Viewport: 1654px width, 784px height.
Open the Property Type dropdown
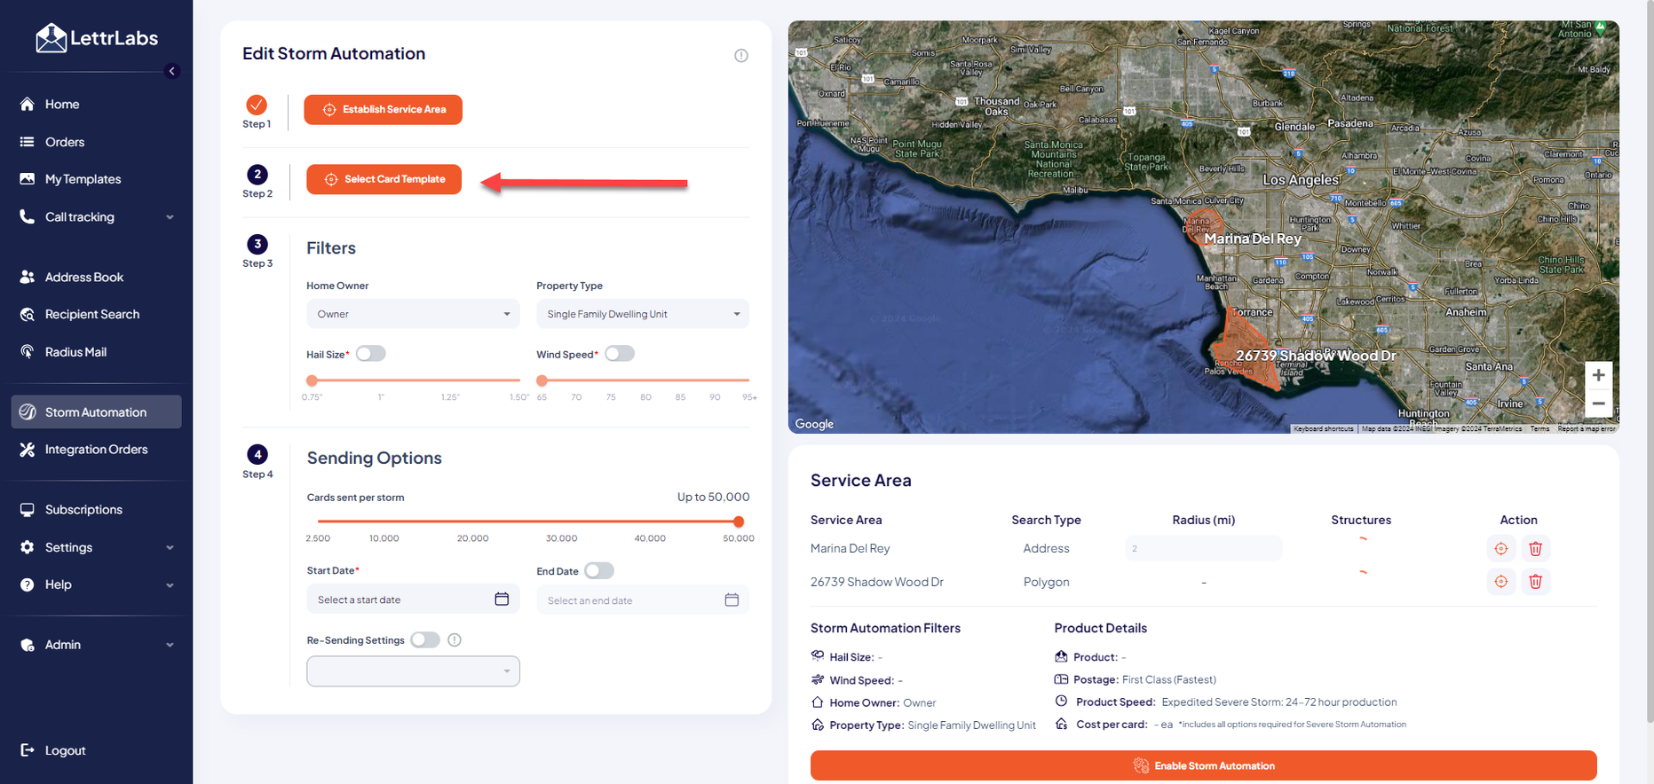click(643, 314)
